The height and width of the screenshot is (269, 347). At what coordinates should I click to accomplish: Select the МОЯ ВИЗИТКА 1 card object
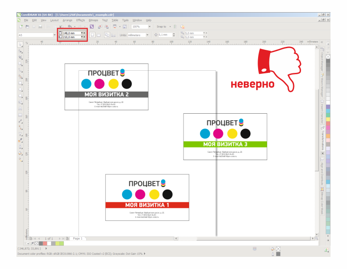click(147, 197)
